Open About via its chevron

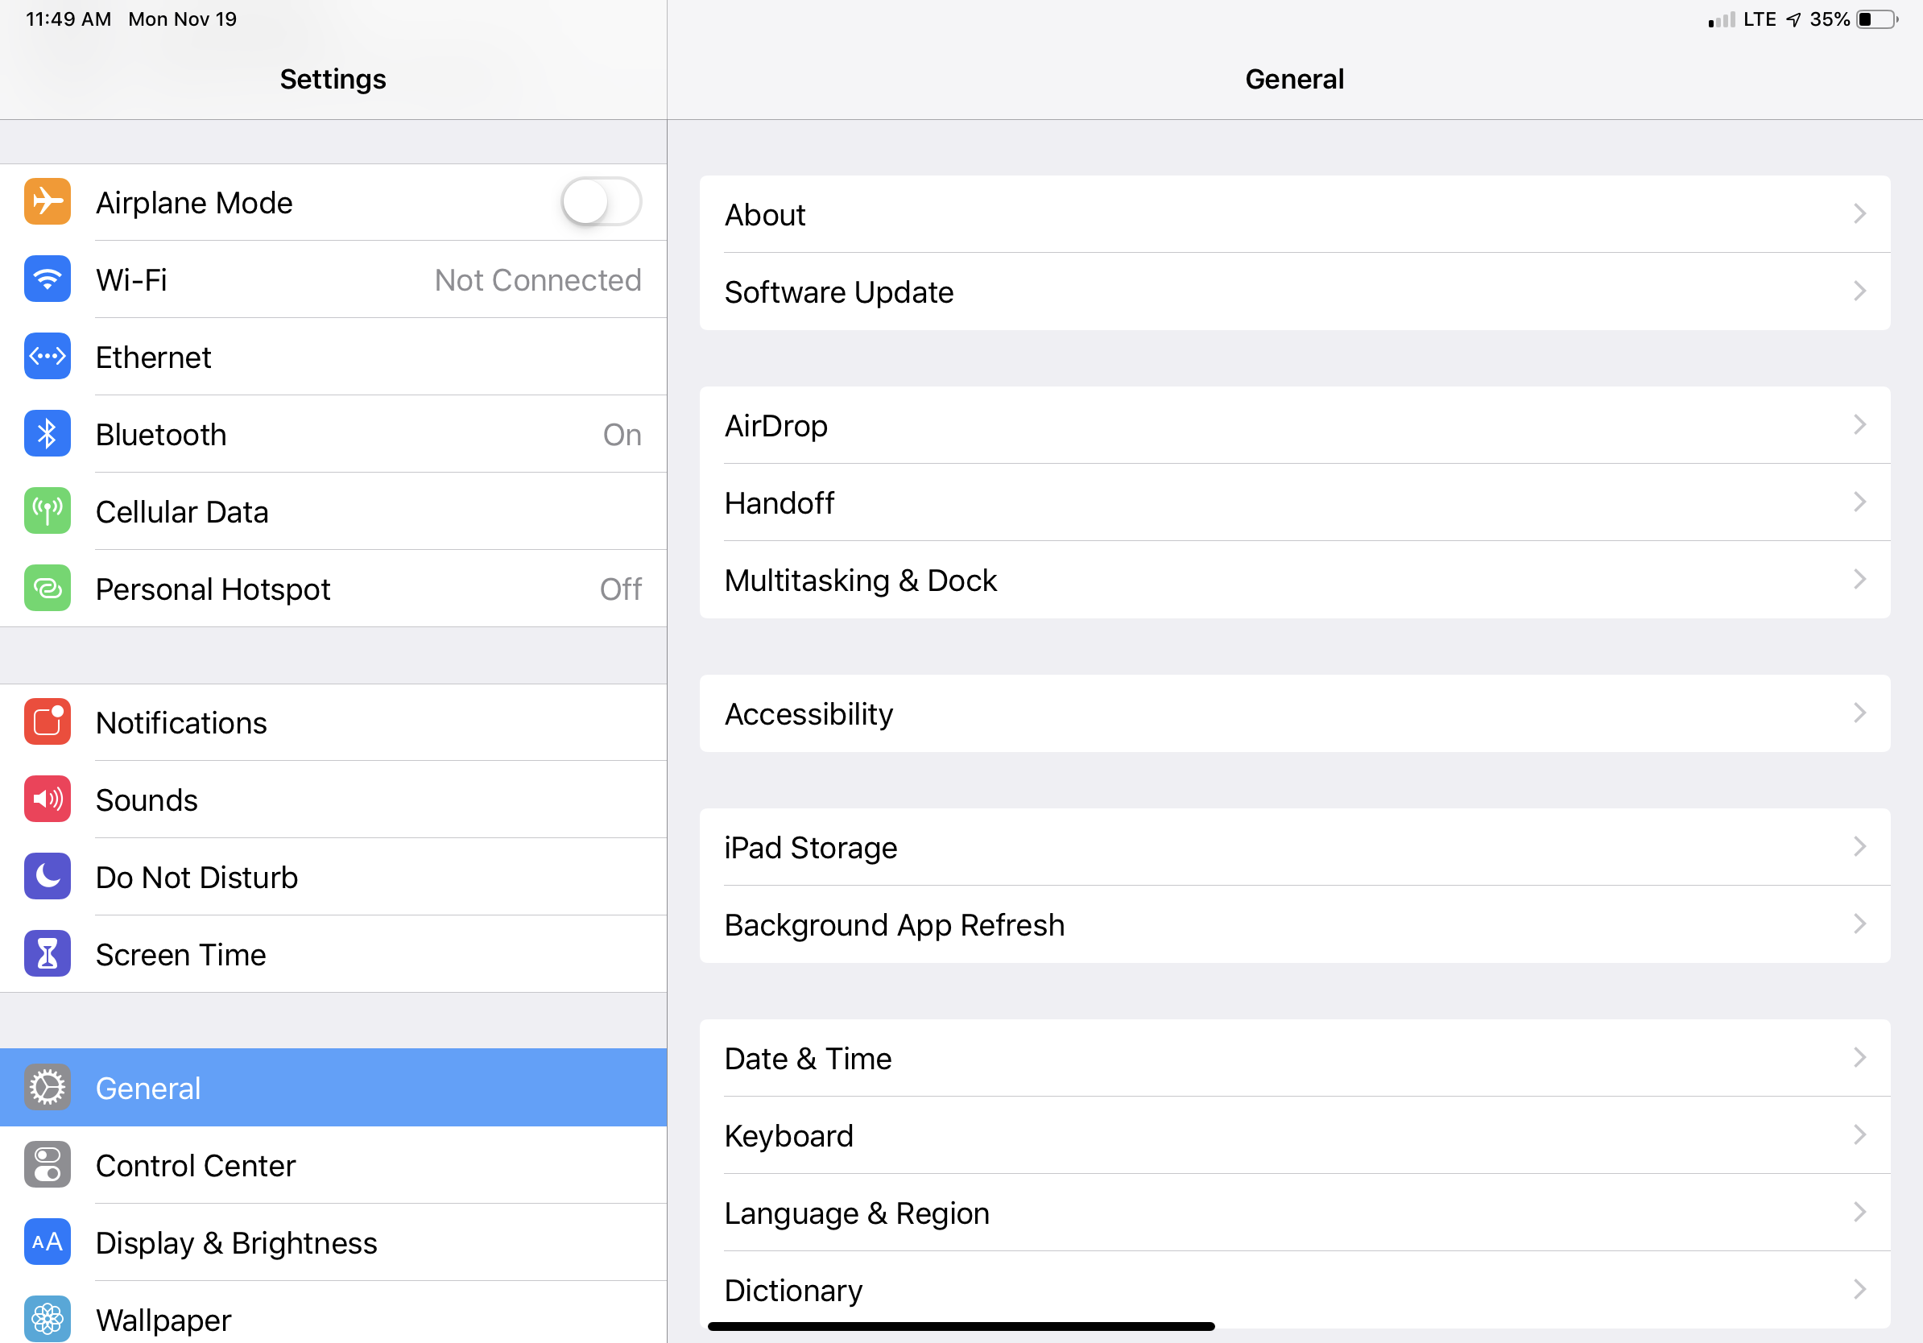point(1860,214)
